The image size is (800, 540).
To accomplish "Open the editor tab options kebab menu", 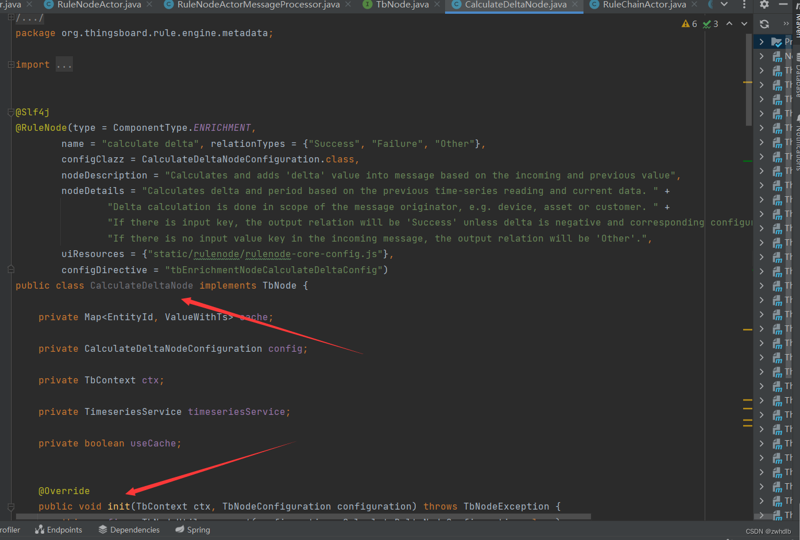I will (744, 5).
